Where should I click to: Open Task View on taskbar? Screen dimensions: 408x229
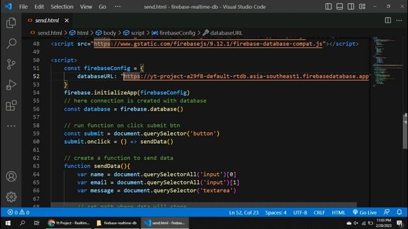(36, 223)
